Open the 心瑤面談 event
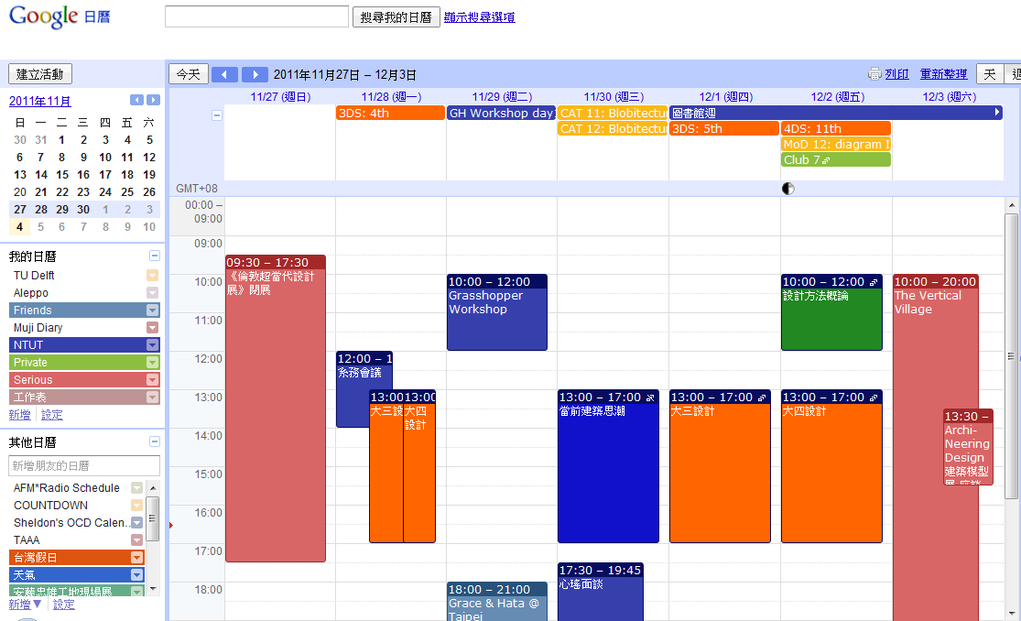This screenshot has width=1021, height=621. pyautogui.click(x=601, y=592)
